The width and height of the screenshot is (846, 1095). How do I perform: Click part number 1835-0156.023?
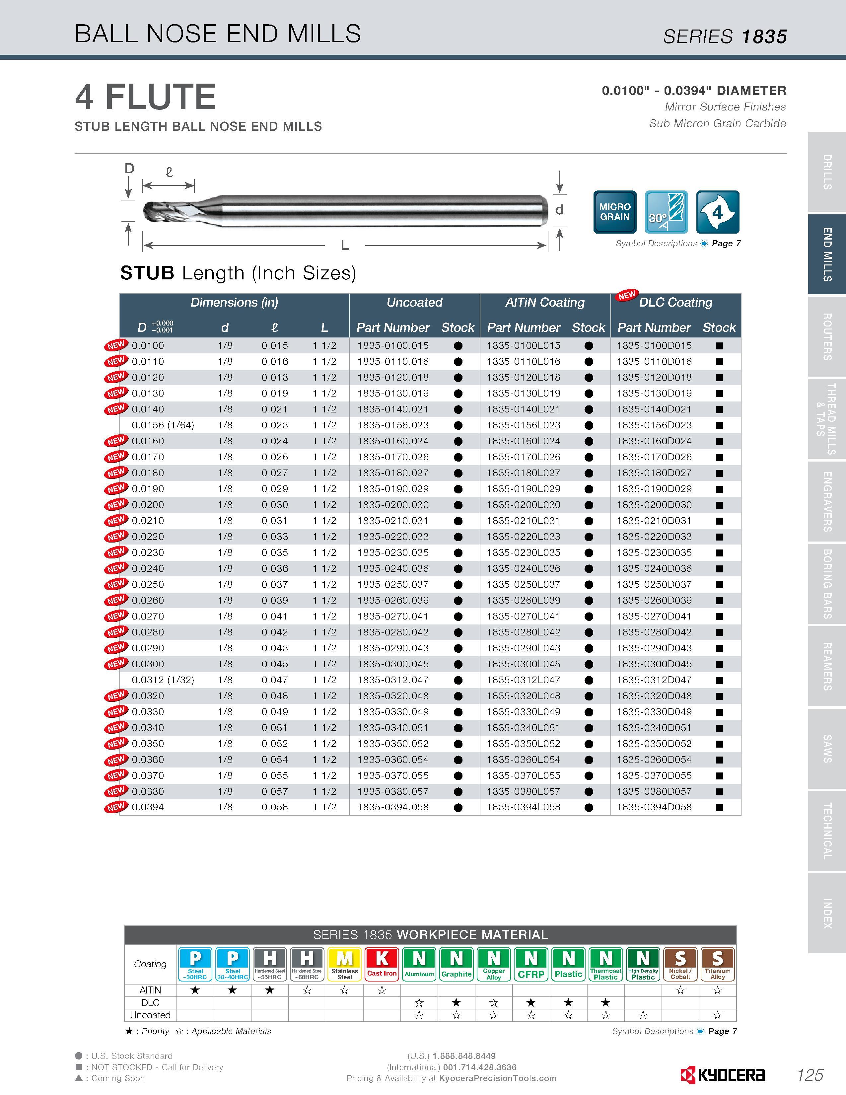click(393, 425)
